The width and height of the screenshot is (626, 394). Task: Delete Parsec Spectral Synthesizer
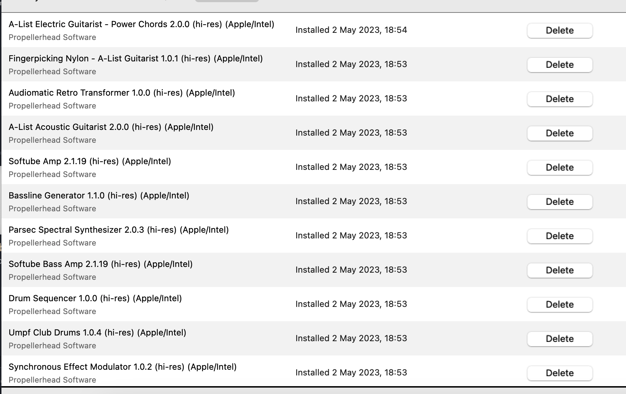coord(560,236)
